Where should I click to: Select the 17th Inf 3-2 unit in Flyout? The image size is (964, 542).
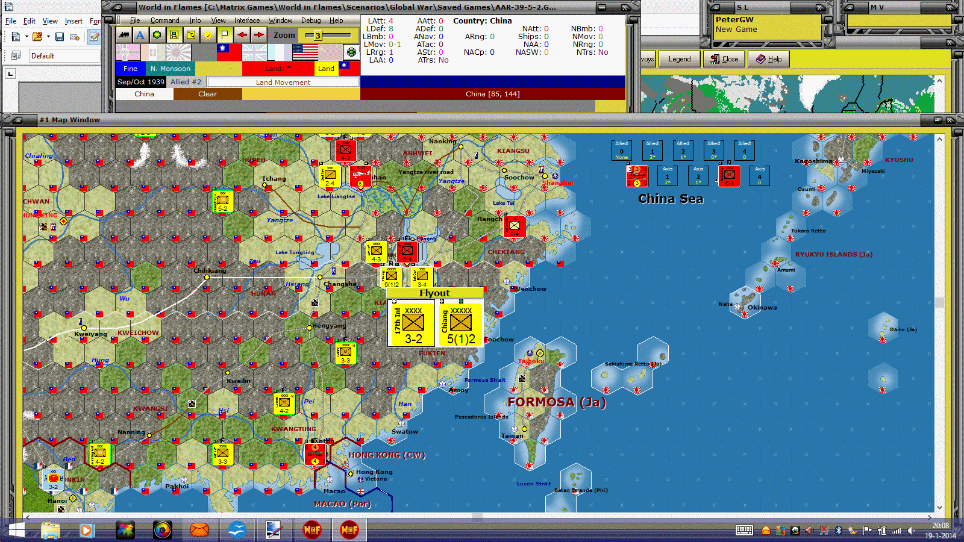pyautogui.click(x=413, y=325)
